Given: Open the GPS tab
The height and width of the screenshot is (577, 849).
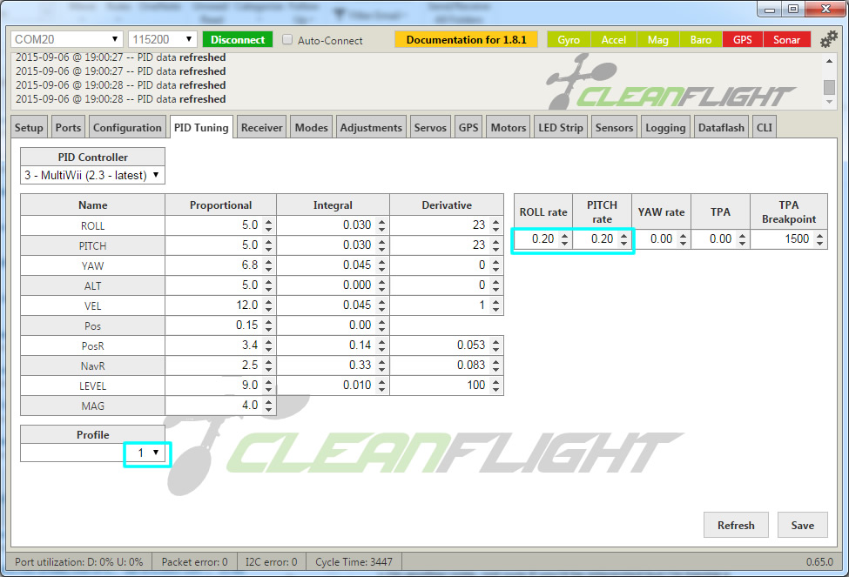Looking at the screenshot, I should coord(468,128).
